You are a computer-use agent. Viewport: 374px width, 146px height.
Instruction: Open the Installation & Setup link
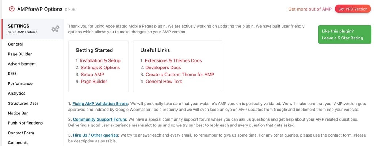click(x=100, y=61)
